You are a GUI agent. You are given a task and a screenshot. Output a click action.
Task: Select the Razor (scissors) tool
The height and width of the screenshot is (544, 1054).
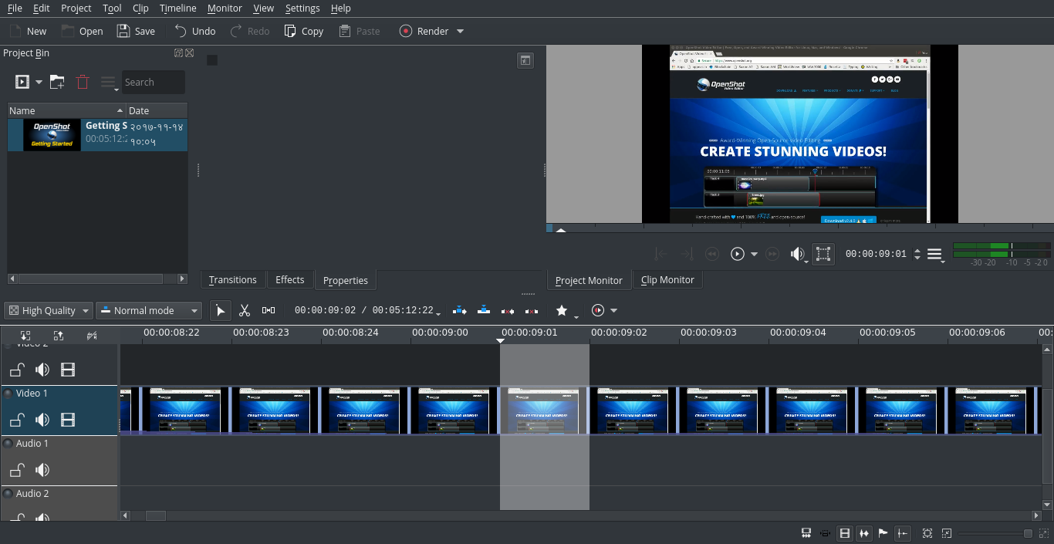pyautogui.click(x=245, y=310)
